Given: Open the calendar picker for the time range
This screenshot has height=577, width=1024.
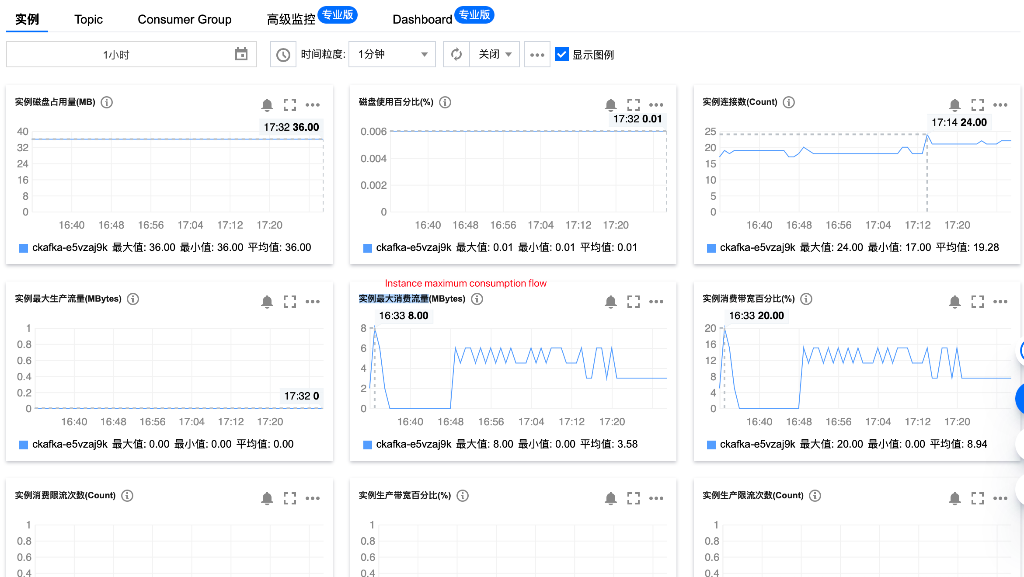Looking at the screenshot, I should (x=241, y=54).
